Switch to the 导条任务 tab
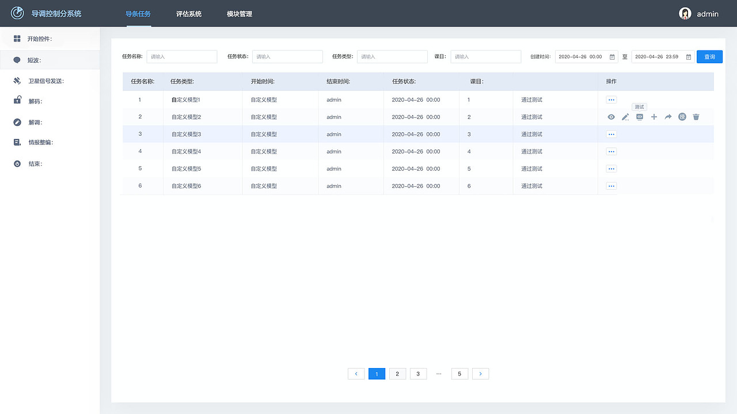 point(138,14)
